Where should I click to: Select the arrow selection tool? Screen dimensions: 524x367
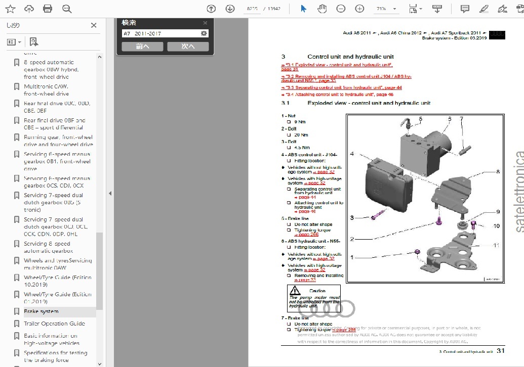click(x=303, y=9)
